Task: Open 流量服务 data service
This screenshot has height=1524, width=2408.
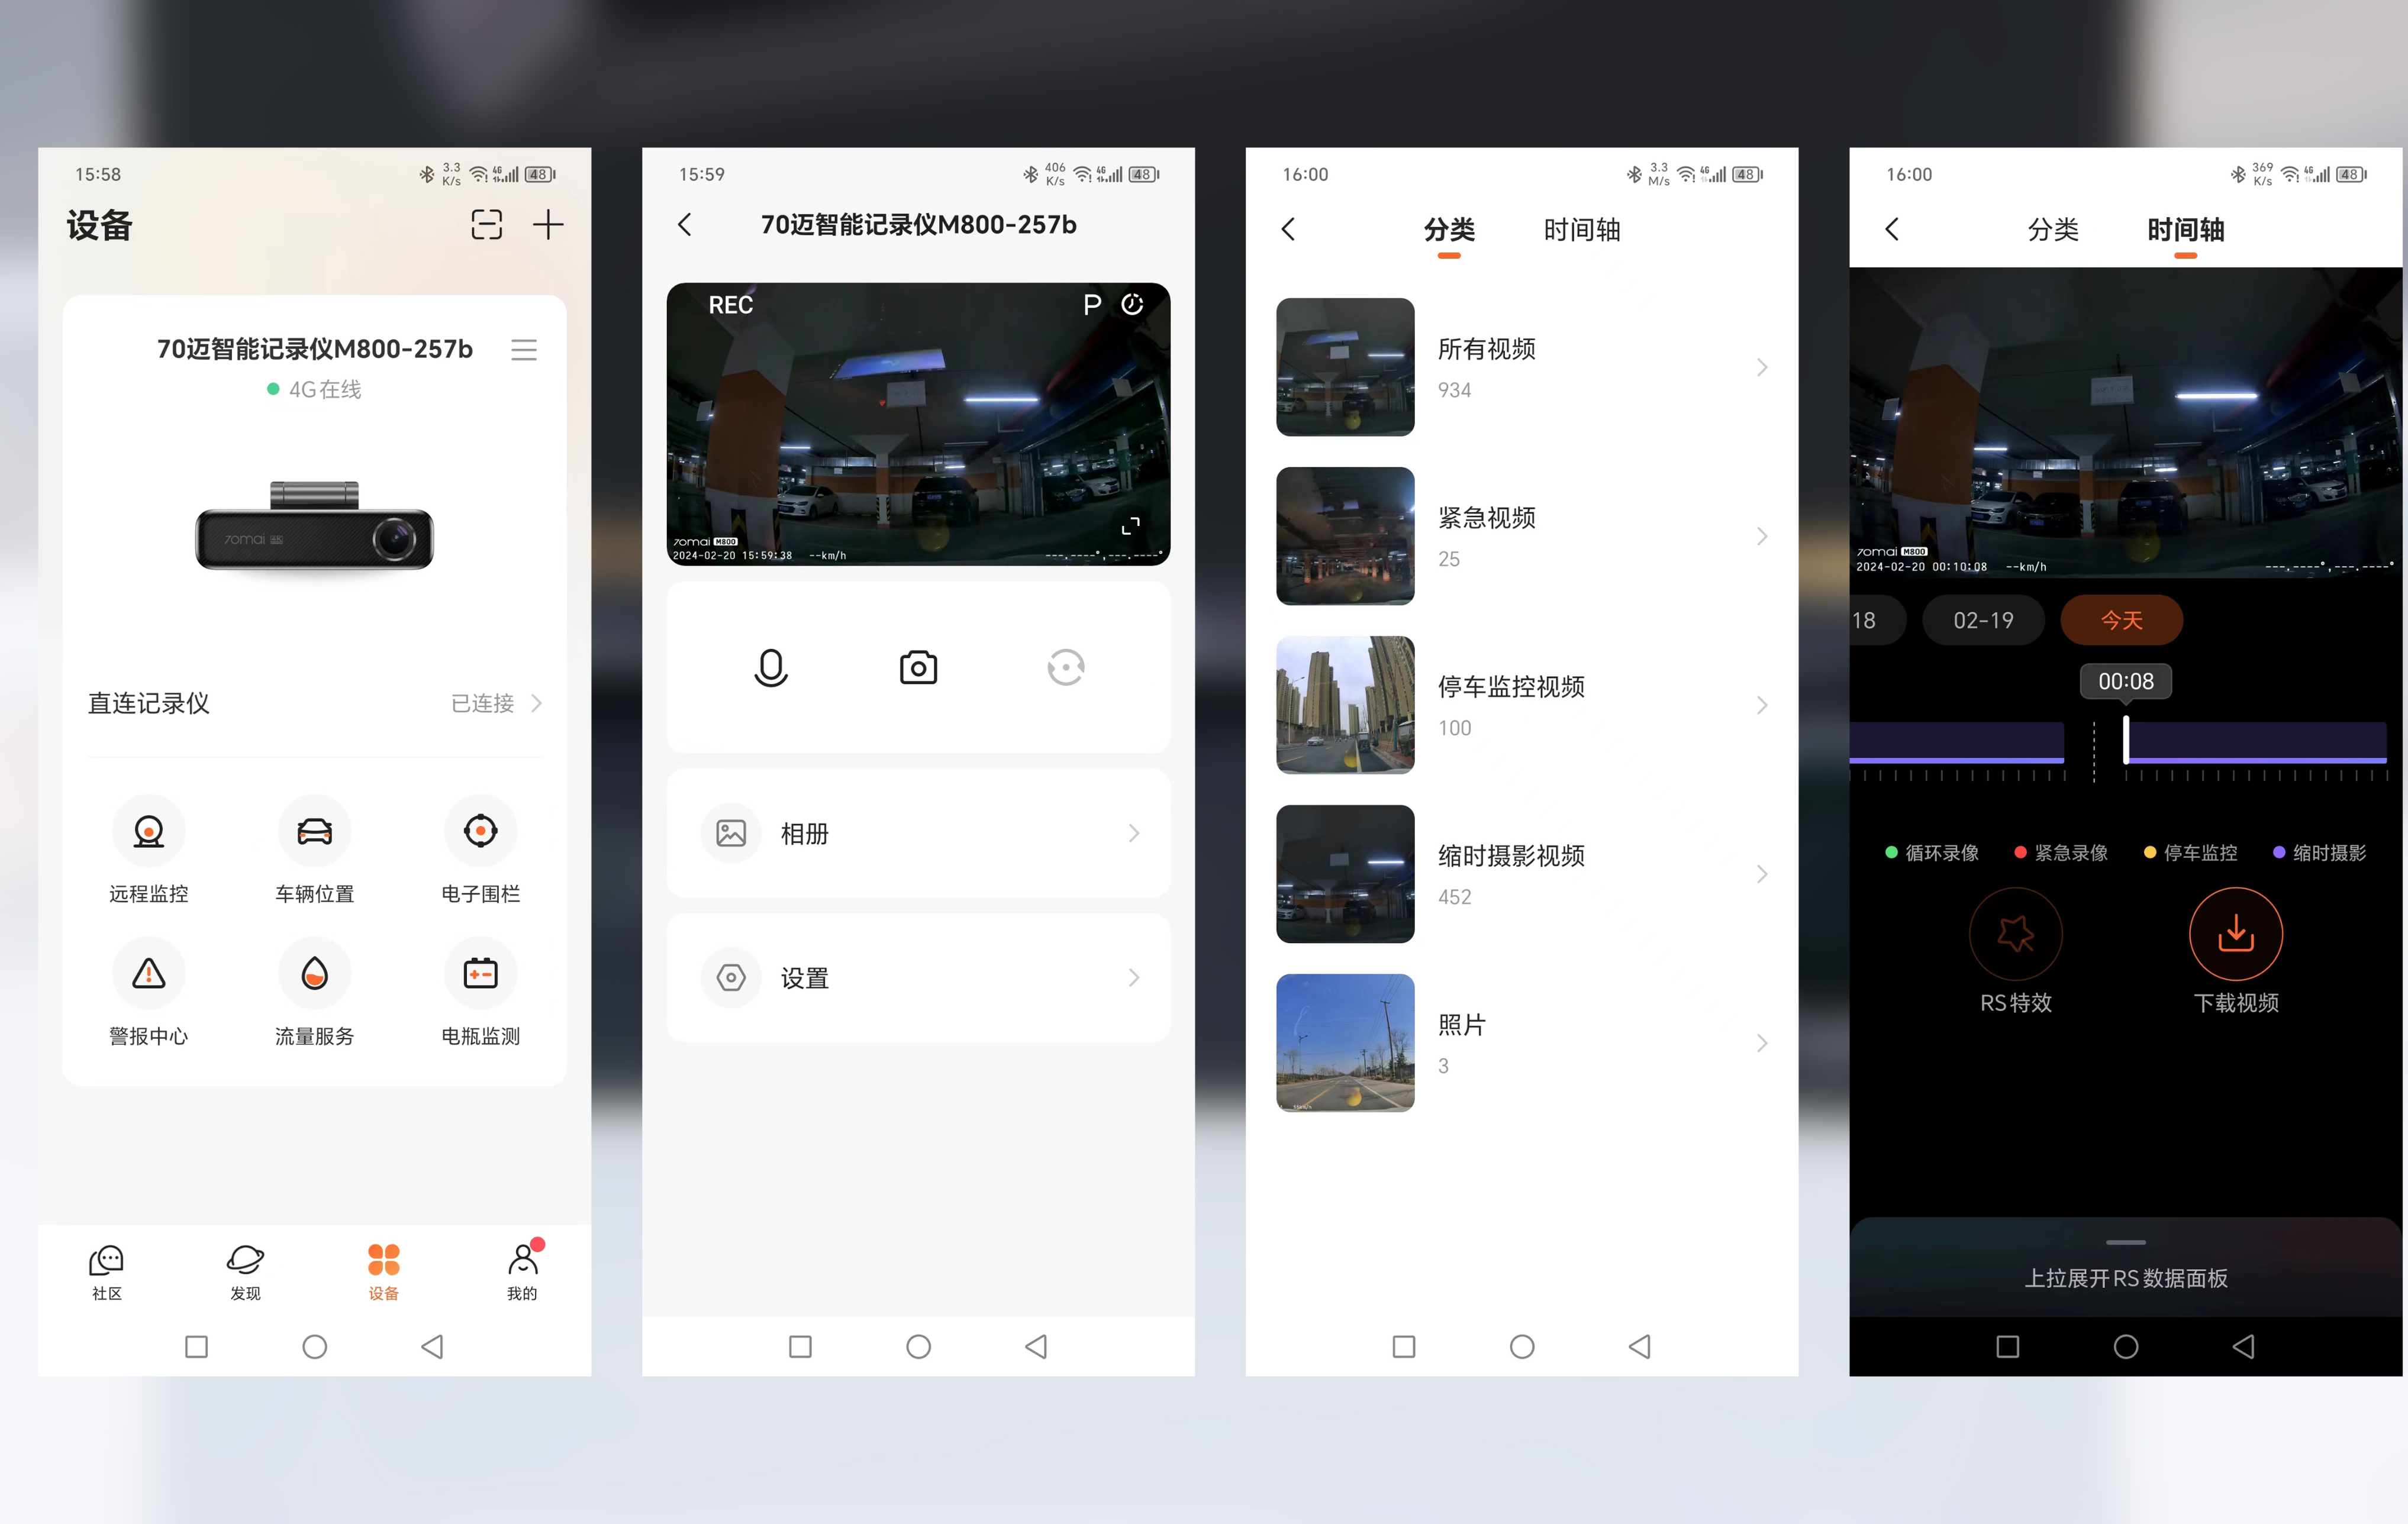Action: [x=315, y=992]
